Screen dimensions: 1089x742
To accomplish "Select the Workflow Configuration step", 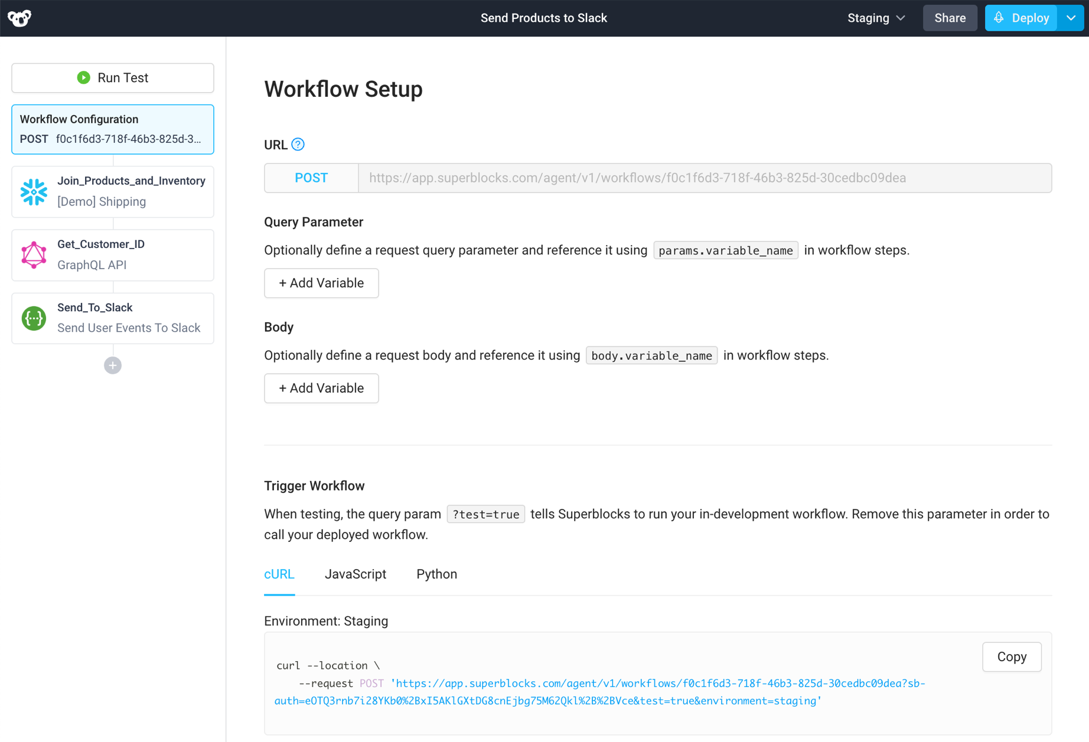I will (x=112, y=129).
